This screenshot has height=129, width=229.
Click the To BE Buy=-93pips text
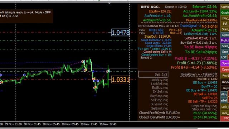201,47
